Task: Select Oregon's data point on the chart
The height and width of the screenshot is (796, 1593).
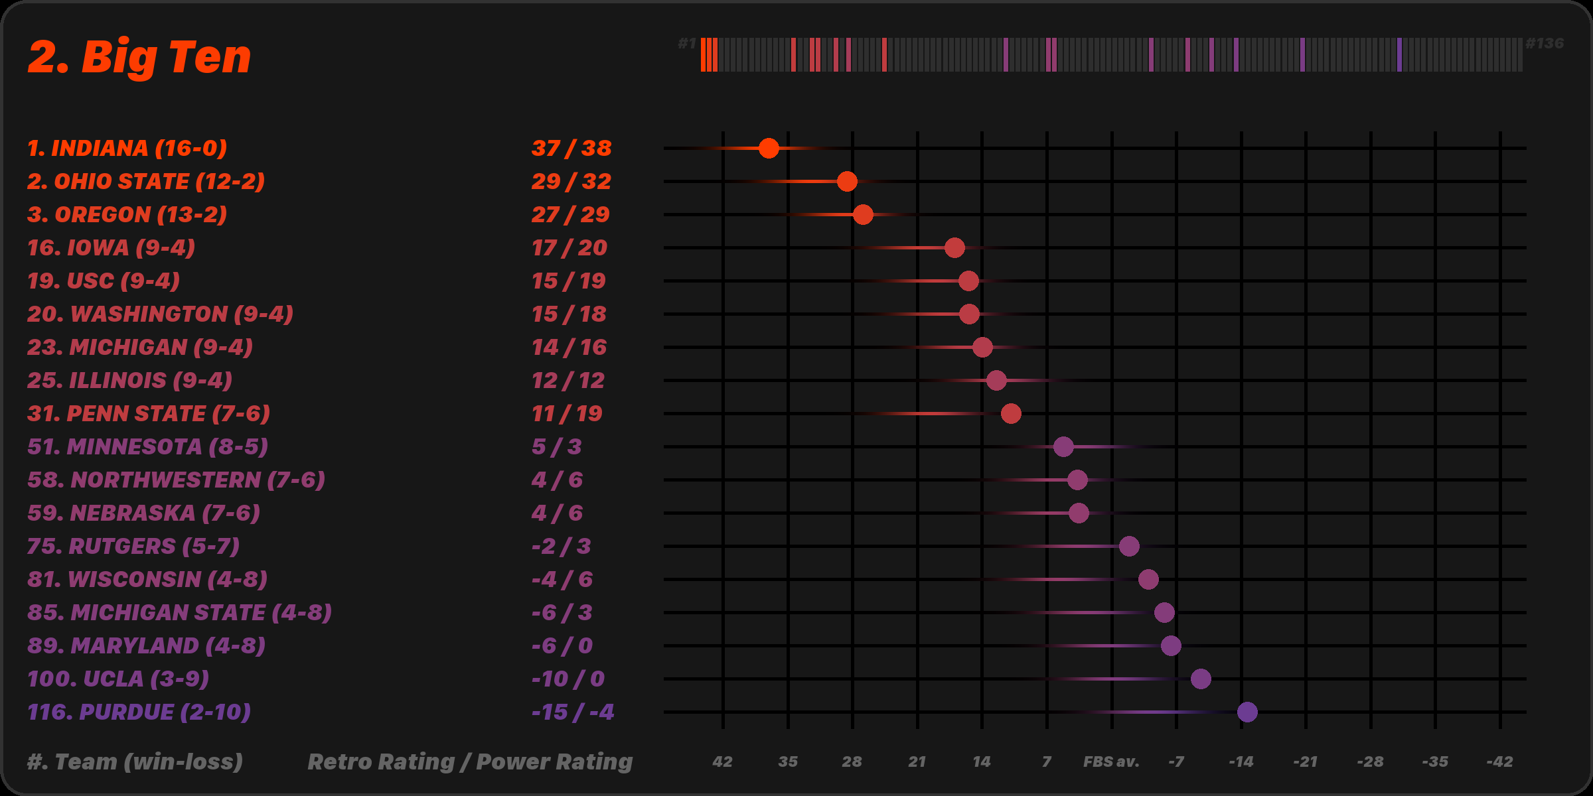Action: 863,214
